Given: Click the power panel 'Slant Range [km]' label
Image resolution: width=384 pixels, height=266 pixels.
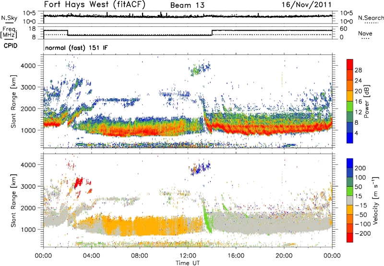Looking at the screenshot, I should tap(13, 101).
